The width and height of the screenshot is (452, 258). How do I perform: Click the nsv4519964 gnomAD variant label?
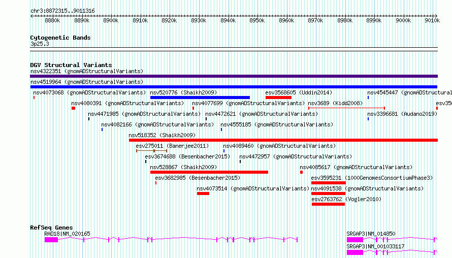87,82
